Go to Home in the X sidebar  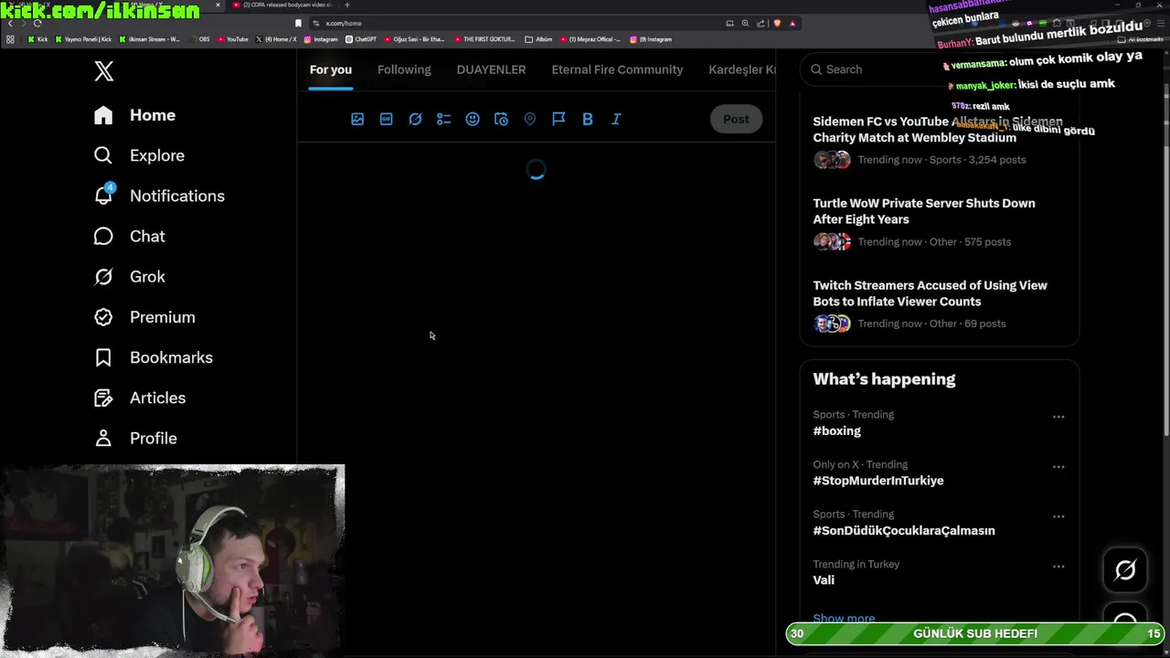134,115
